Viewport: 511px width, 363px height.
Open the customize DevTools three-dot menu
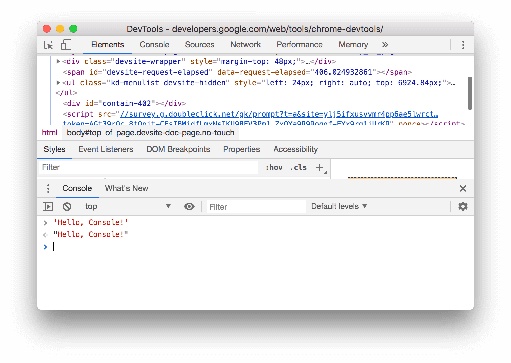coord(463,44)
